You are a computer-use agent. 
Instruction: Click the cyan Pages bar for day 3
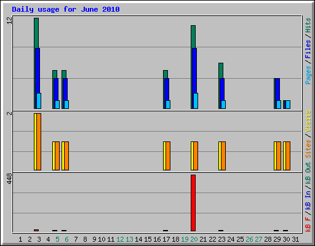[x=39, y=101]
